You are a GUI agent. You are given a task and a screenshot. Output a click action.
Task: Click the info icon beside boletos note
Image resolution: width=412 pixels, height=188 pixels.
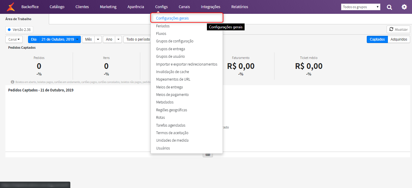point(13,82)
